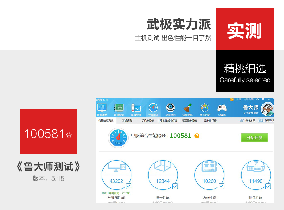The image size is (284, 210).
Task: Toggle the disk test checkbox near 11490
Action: pos(268,186)
